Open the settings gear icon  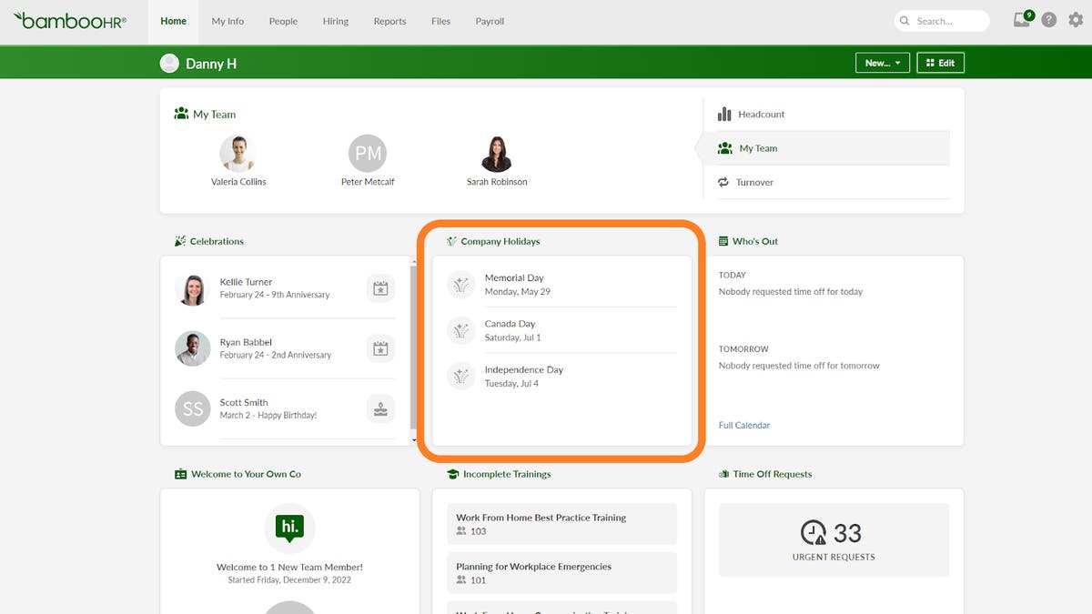[1075, 19]
